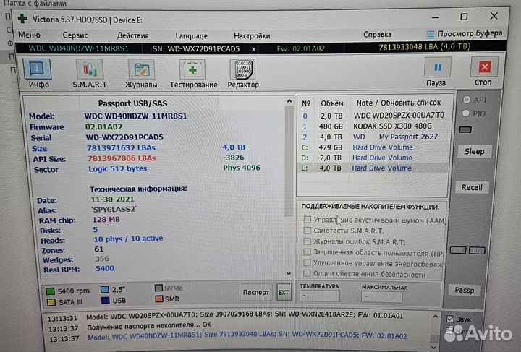Select drive 1 KODAK SSD X300 480G
The image size is (521, 352).
pos(373,126)
